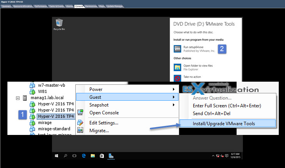
Task: Click the Open Console monitor icon
Action: (80, 112)
